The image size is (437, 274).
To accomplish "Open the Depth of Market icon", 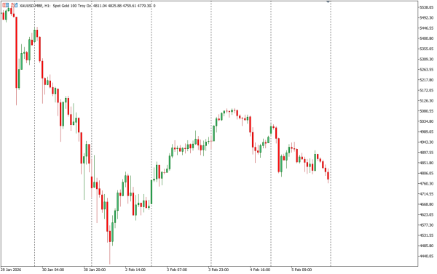I will click(x=15, y=5).
